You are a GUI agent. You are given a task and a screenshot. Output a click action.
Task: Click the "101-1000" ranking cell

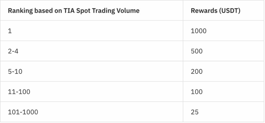(23, 112)
